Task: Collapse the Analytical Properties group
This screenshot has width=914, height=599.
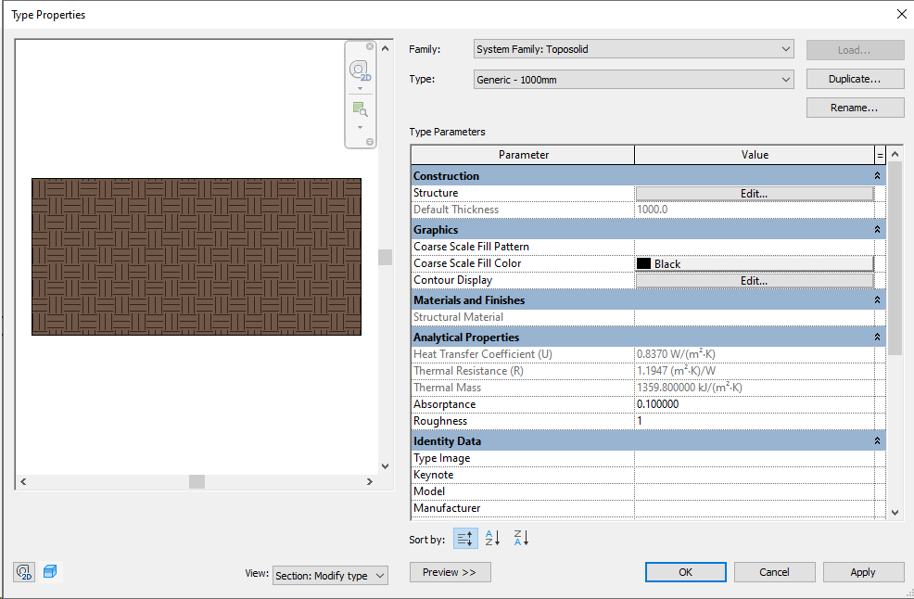Action: point(878,337)
